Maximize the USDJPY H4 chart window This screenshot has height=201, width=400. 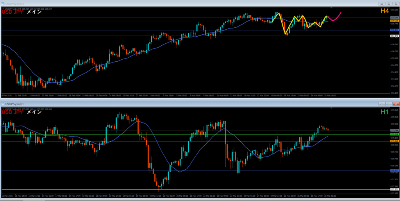(389, 4)
